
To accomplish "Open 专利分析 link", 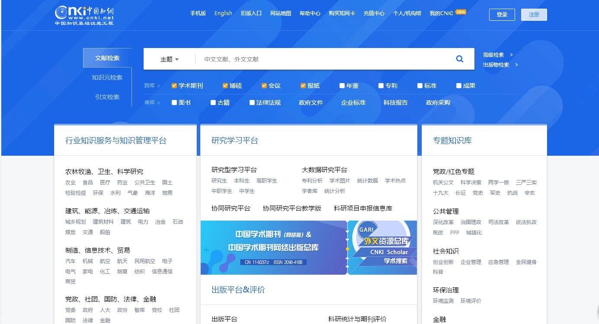I will (312, 181).
